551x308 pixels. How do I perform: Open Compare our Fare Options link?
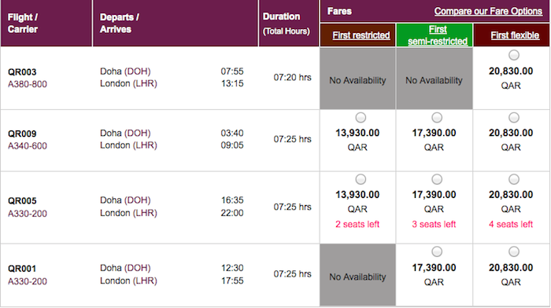click(488, 11)
